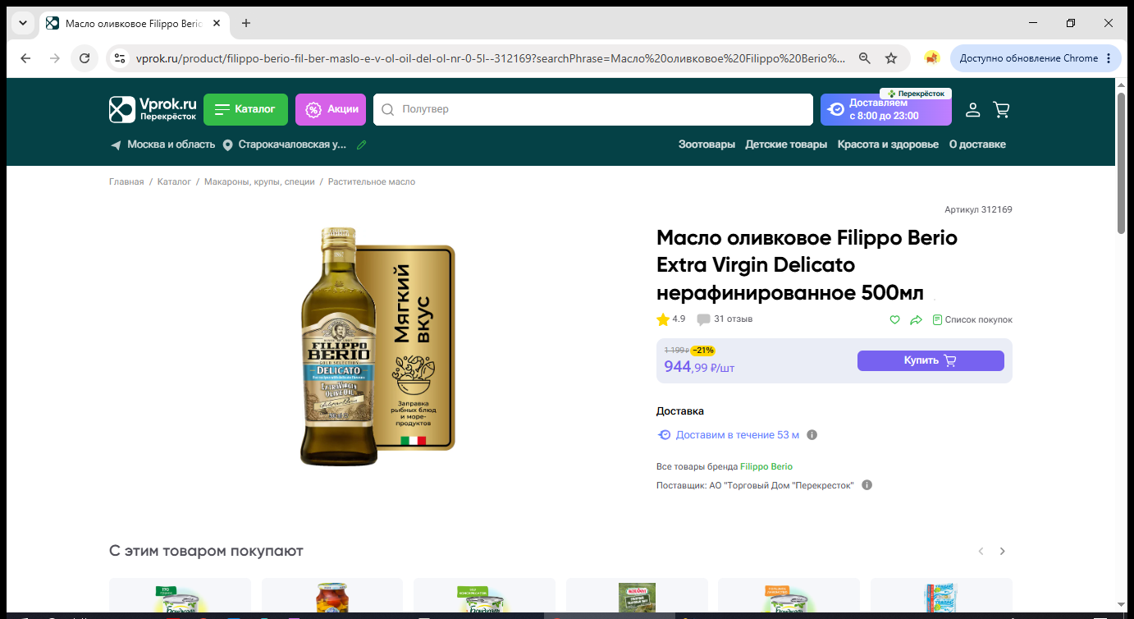Share this product
Viewport: 1134px width, 619px height.
[916, 319]
